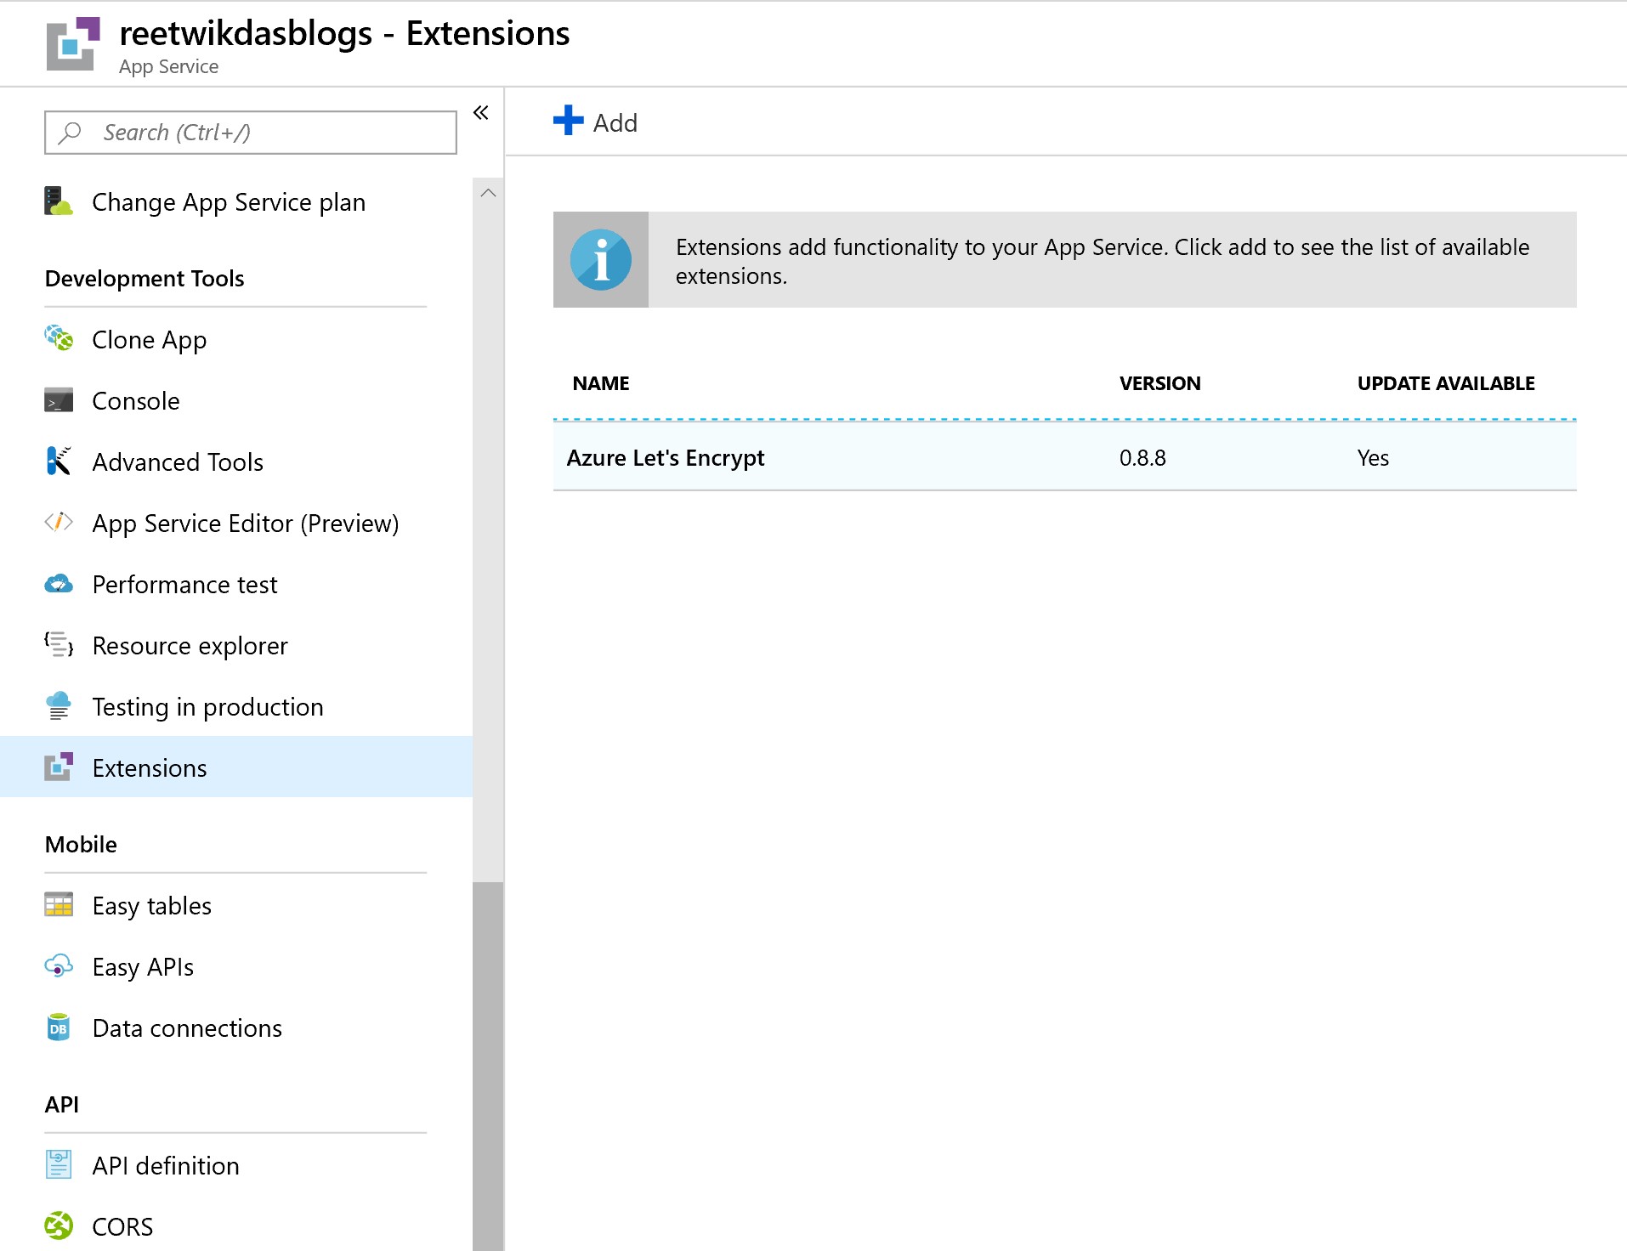The image size is (1627, 1251).
Task: Open Change App Service plan
Action: click(236, 202)
